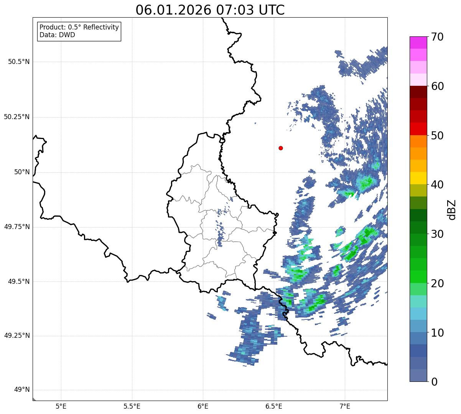
Task: Click the 70 tick label on colorbar
Action: pyautogui.click(x=437, y=37)
